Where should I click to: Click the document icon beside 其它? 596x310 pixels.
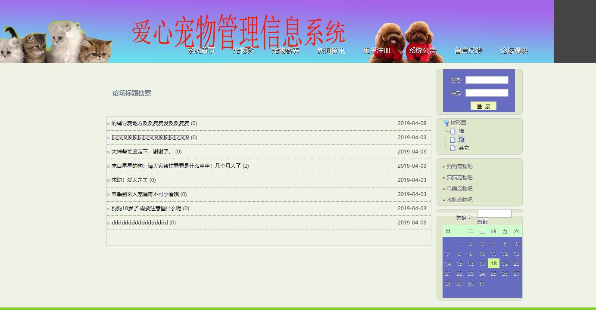452,148
